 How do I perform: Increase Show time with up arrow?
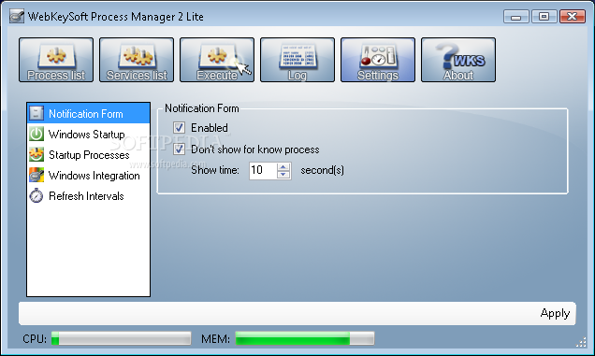click(x=283, y=166)
